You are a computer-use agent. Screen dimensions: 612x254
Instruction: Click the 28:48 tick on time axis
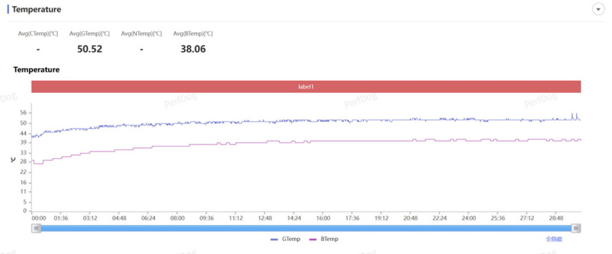556,218
